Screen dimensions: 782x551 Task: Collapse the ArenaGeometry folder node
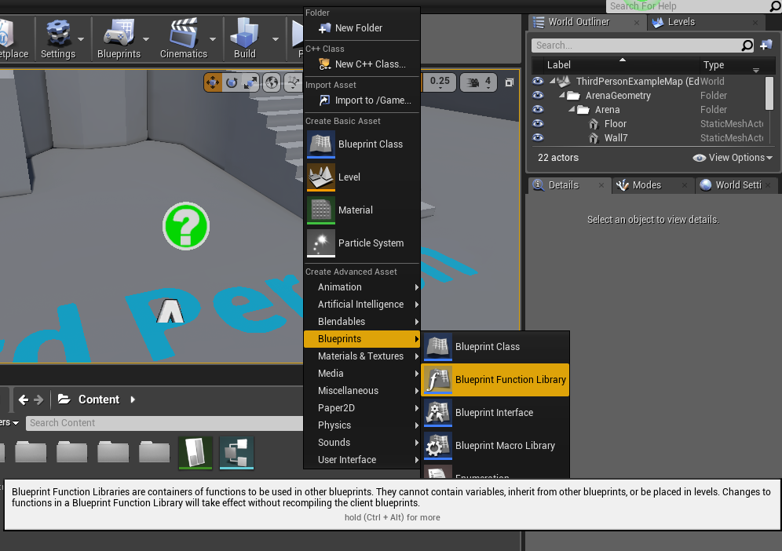tap(562, 95)
